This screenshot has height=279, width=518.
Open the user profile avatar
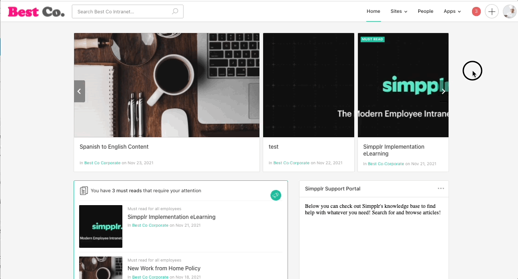pyautogui.click(x=509, y=11)
